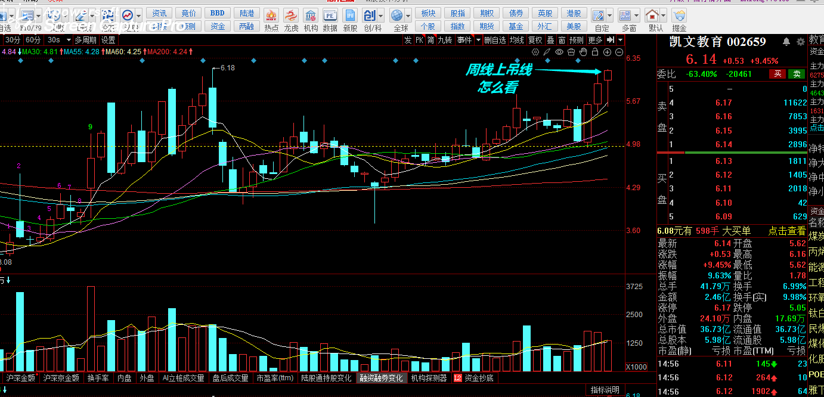
Task: Click the alert bell icon beside 002659
Action: pos(786,42)
